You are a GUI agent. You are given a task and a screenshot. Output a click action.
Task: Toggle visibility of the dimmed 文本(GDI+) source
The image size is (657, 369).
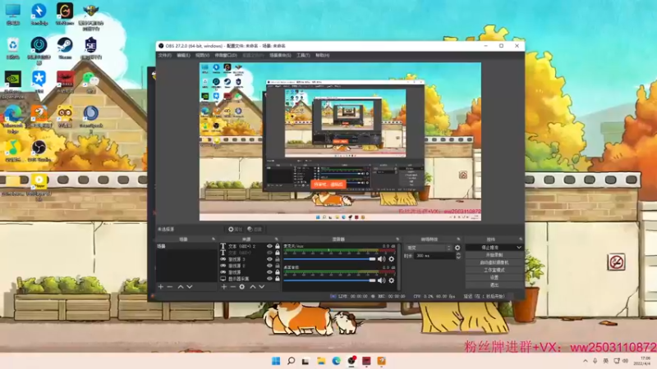tap(269, 253)
